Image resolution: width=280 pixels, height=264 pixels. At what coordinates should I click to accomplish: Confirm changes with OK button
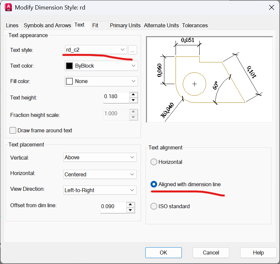point(163,253)
